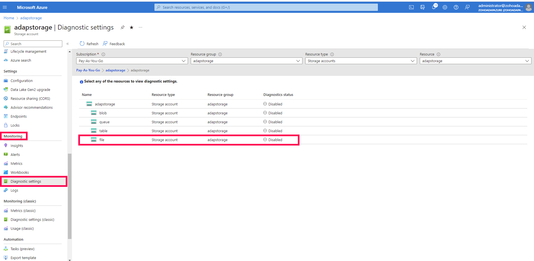The height and width of the screenshot is (261, 534).
Task: Open Usage (classic) under Monitoring
Action: point(22,228)
